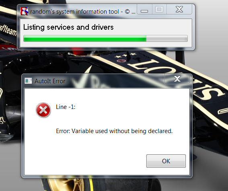Click the 'AutoIt Error' title bar text
Screen dimensions: 228x191
50,81
